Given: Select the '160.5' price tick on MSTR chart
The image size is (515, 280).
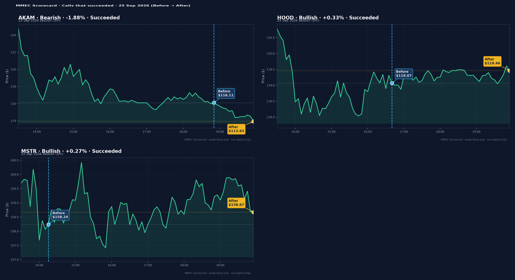Looking at the screenshot, I should coord(15,160).
